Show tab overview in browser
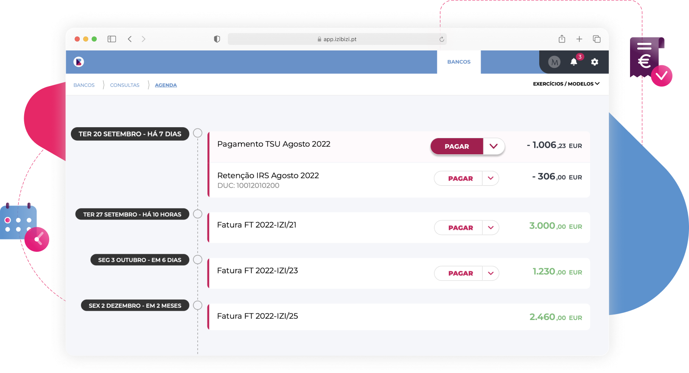 [x=597, y=39]
